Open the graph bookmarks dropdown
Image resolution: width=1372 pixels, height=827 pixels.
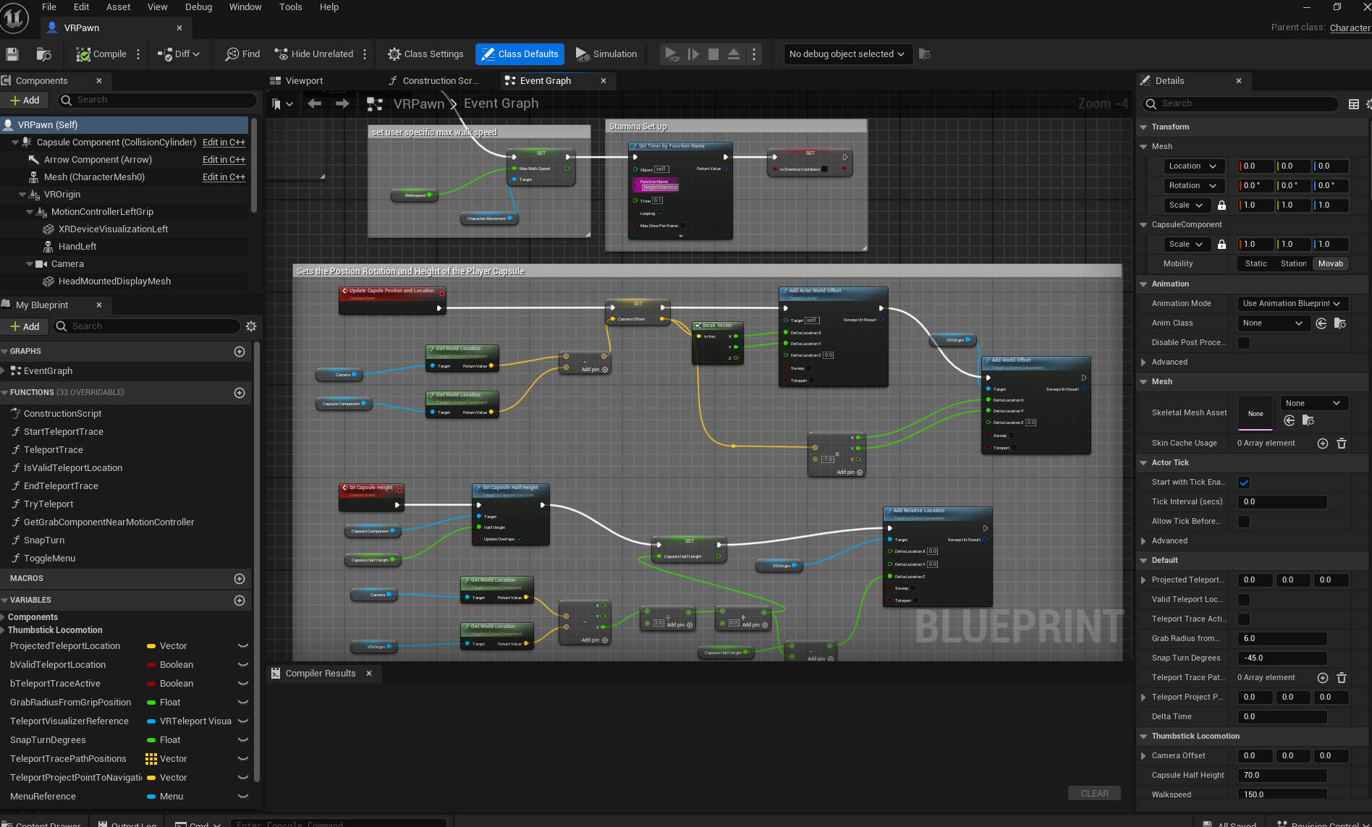[x=282, y=104]
